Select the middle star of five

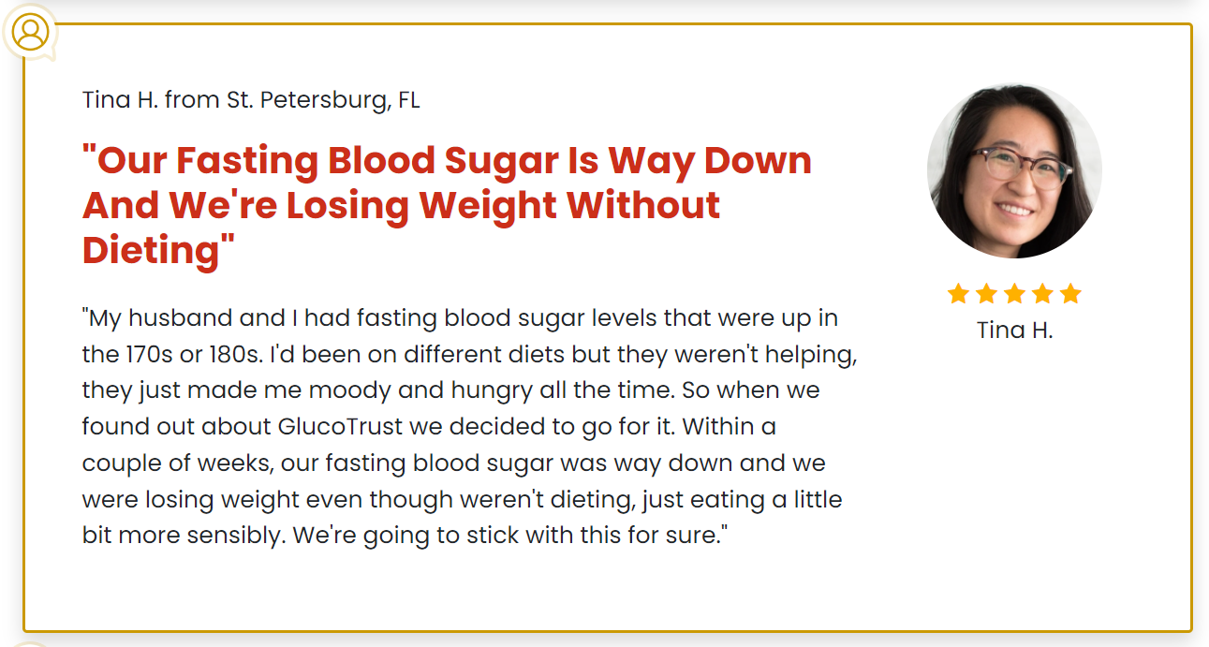pos(1014,294)
